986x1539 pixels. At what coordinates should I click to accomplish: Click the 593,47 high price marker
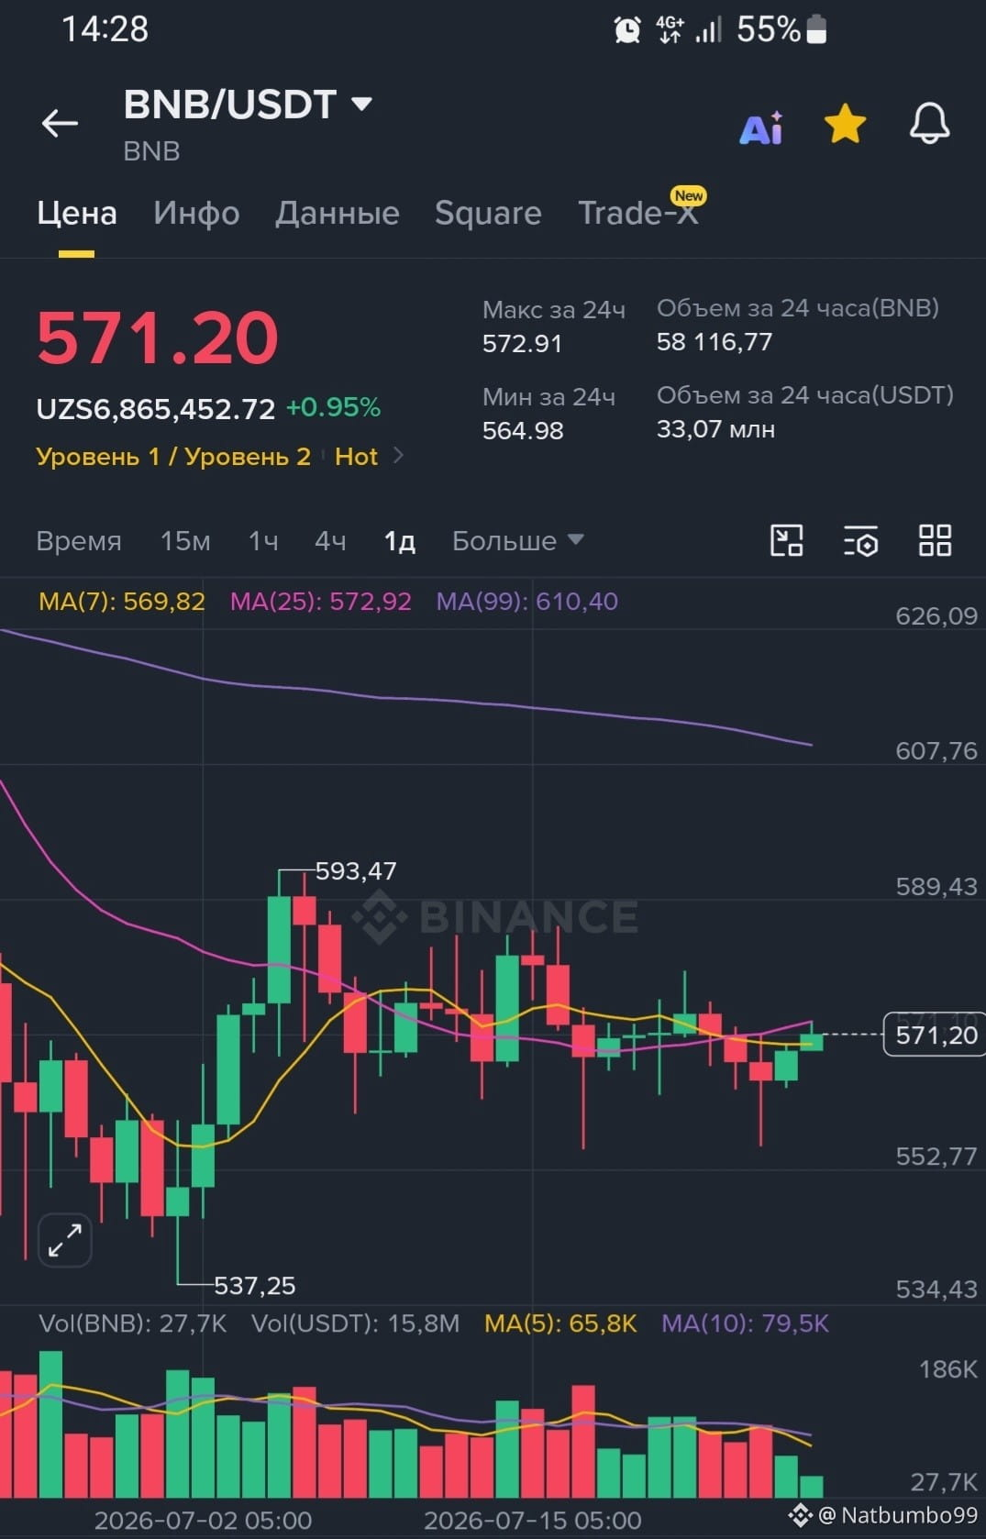click(356, 870)
